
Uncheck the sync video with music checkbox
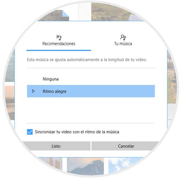[30, 132]
